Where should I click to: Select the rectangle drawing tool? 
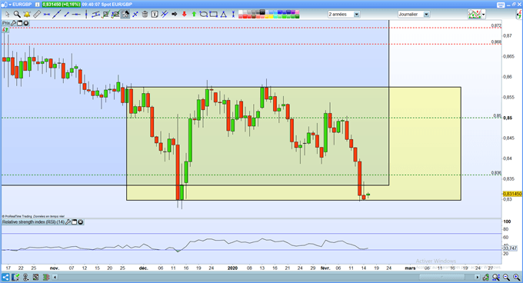(x=214, y=15)
